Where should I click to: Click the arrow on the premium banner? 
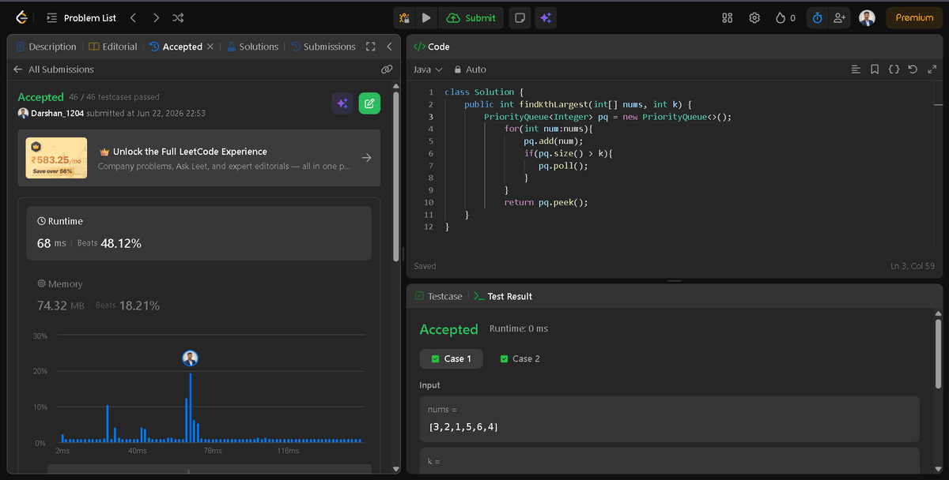click(366, 158)
